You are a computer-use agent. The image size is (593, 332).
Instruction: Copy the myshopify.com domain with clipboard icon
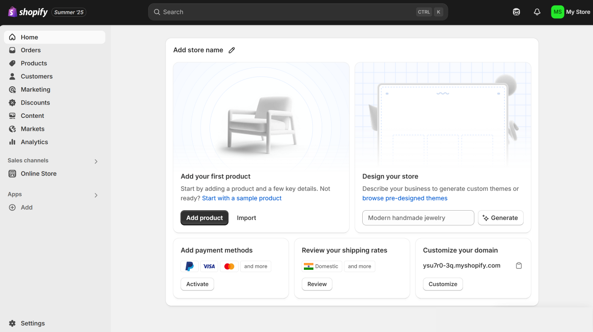pos(519,266)
